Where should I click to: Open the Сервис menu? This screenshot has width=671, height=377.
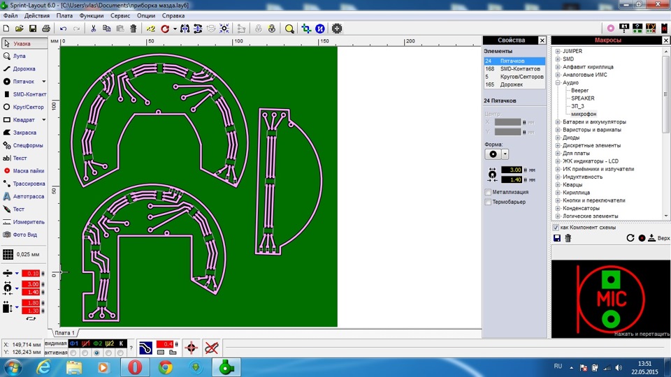120,15
